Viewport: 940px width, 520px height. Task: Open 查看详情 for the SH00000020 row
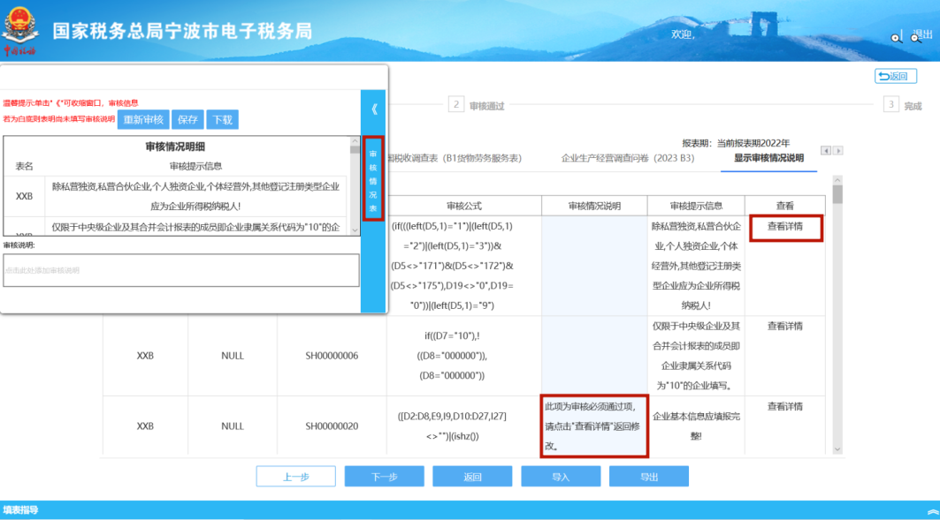tap(784, 407)
